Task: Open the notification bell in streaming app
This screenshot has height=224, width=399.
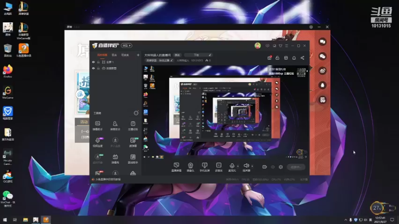Action: click(x=294, y=58)
